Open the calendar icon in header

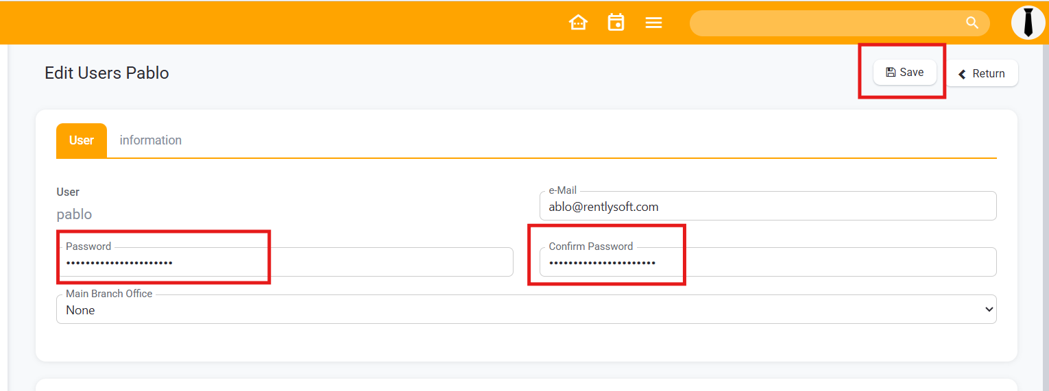point(616,23)
